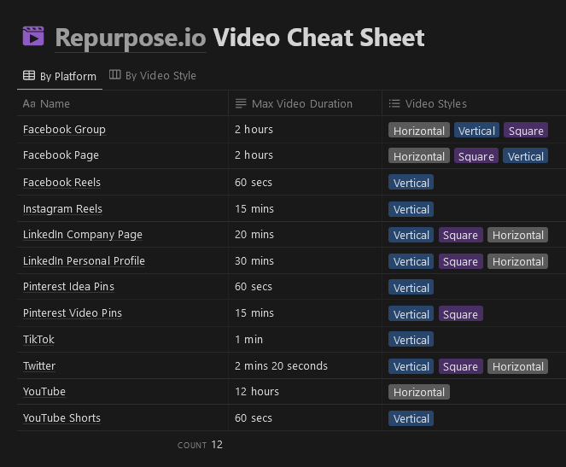Image resolution: width=566 pixels, height=467 pixels.
Task: Click the board icon beside By Video Style
Action: click(114, 75)
